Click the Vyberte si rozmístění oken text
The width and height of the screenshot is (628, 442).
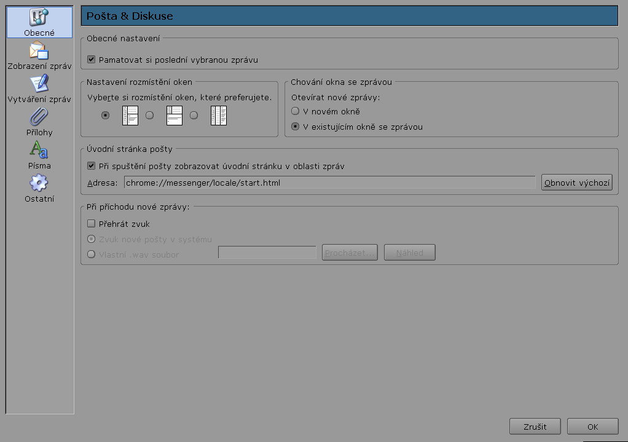pos(179,97)
